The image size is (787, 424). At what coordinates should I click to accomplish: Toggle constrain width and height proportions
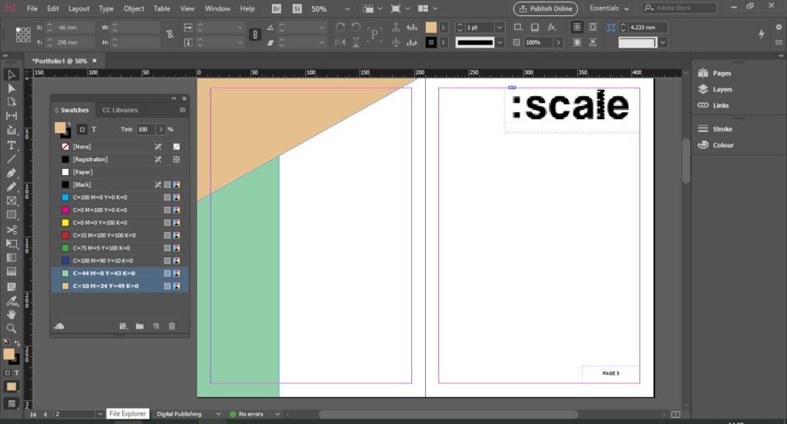tap(170, 34)
